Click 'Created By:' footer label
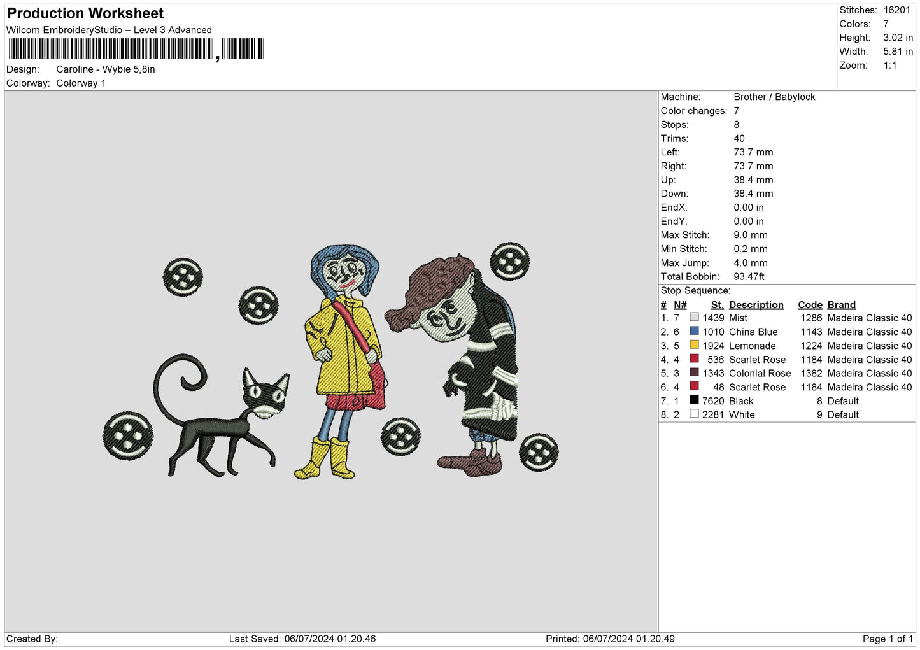920x650 pixels. 32,639
